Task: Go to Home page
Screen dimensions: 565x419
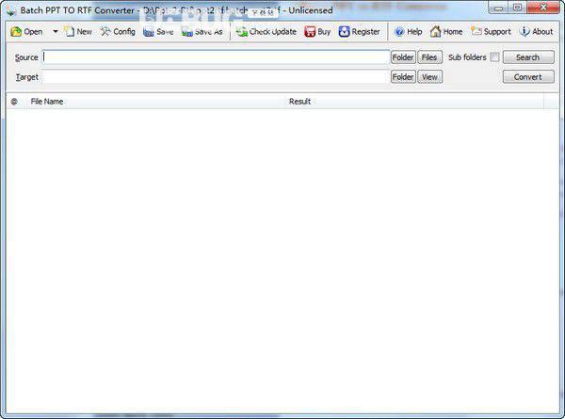Action: (x=446, y=32)
